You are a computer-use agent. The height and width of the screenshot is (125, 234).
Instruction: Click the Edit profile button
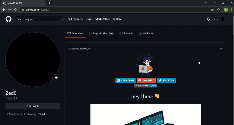click(x=33, y=106)
